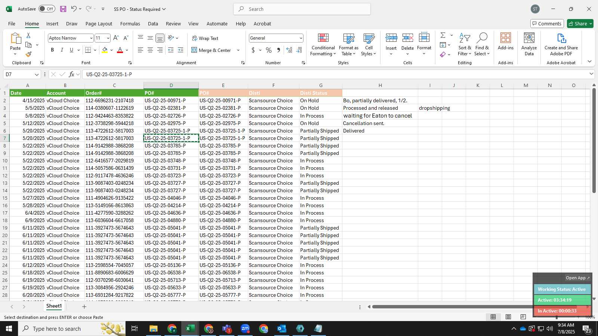Open the Merge & Center dropdown arrow
This screenshot has width=598, height=336.
(x=238, y=50)
